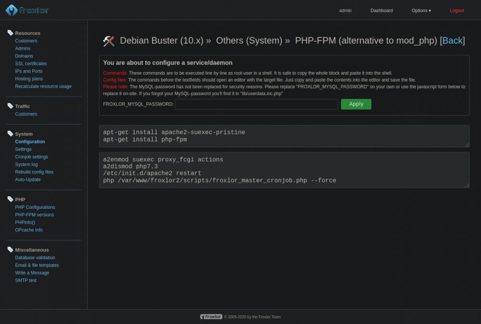Open the PHPinfo() page

(x=25, y=222)
